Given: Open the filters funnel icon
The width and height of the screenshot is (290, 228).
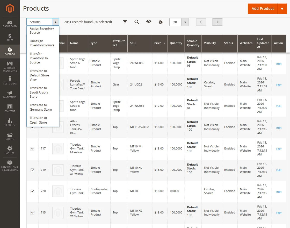Looking at the screenshot, I should 125,22.
